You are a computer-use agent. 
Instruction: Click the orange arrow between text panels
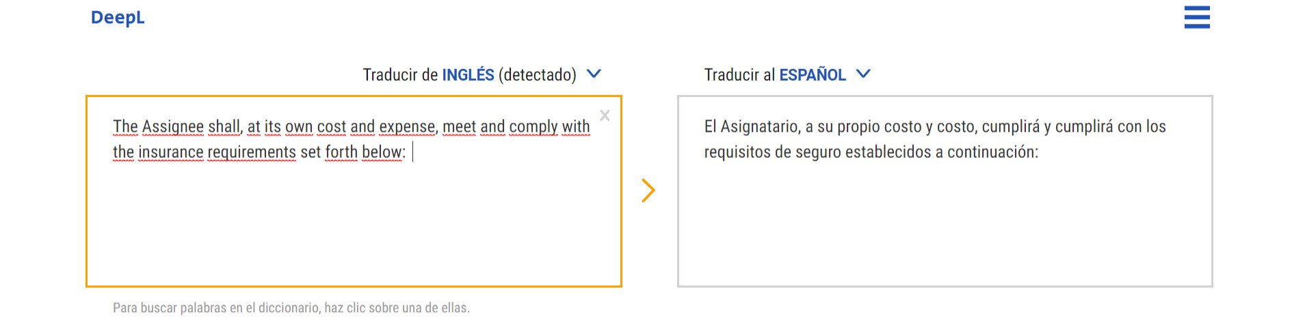tap(648, 191)
